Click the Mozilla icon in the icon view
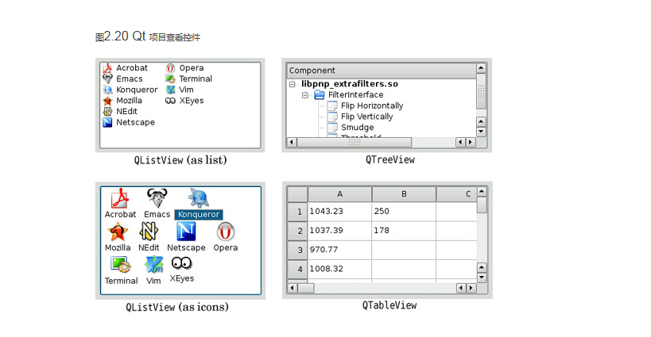The image size is (651, 337). tap(118, 232)
